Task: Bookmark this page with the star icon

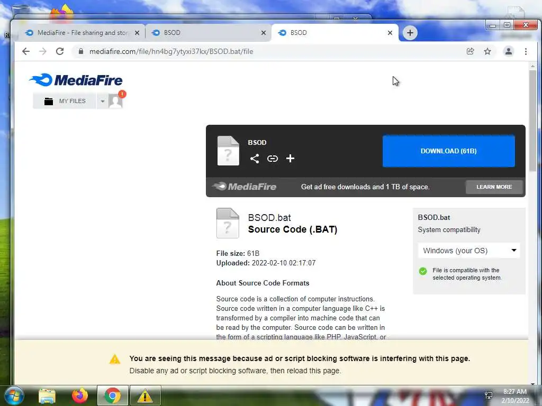Action: tap(487, 51)
